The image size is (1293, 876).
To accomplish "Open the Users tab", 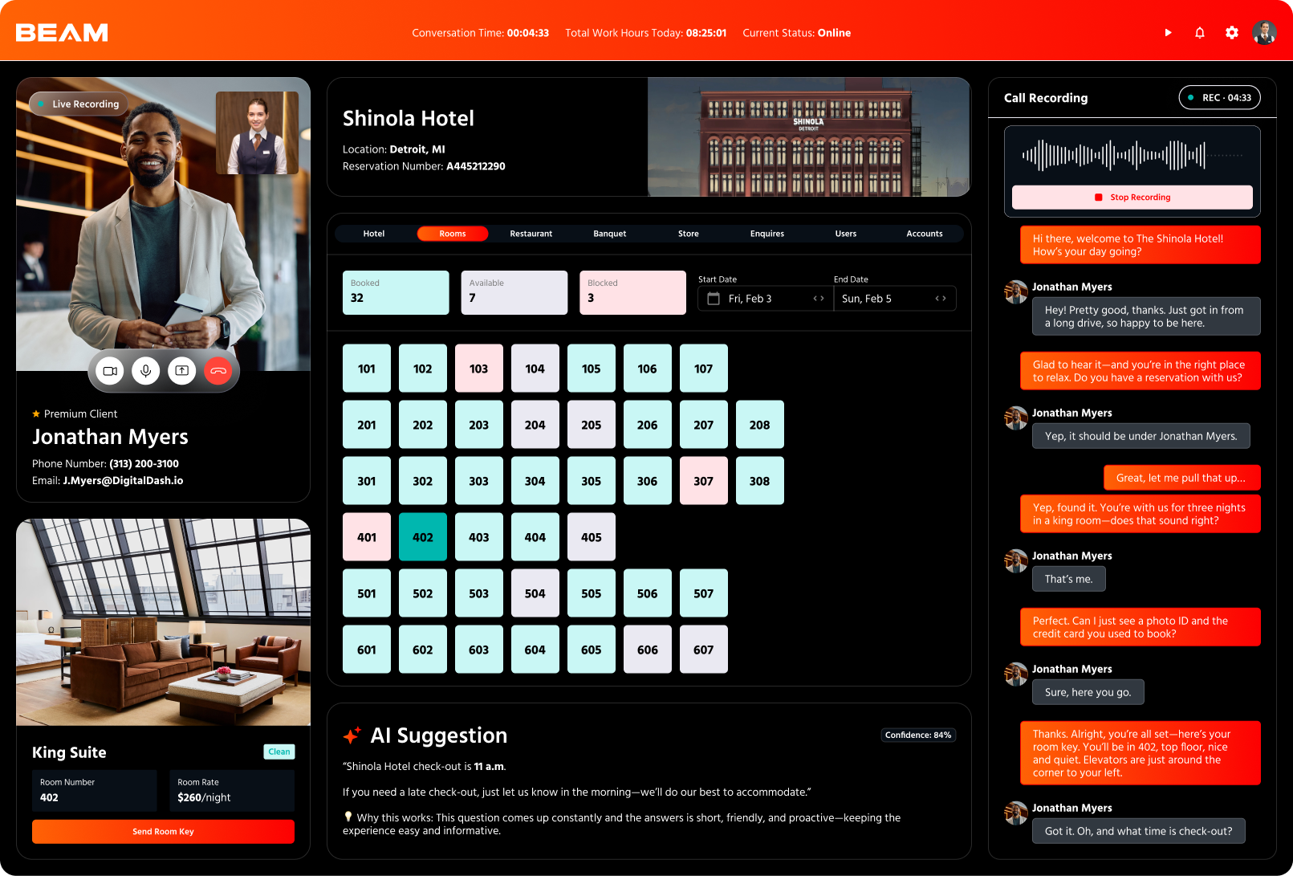I will [x=846, y=234].
